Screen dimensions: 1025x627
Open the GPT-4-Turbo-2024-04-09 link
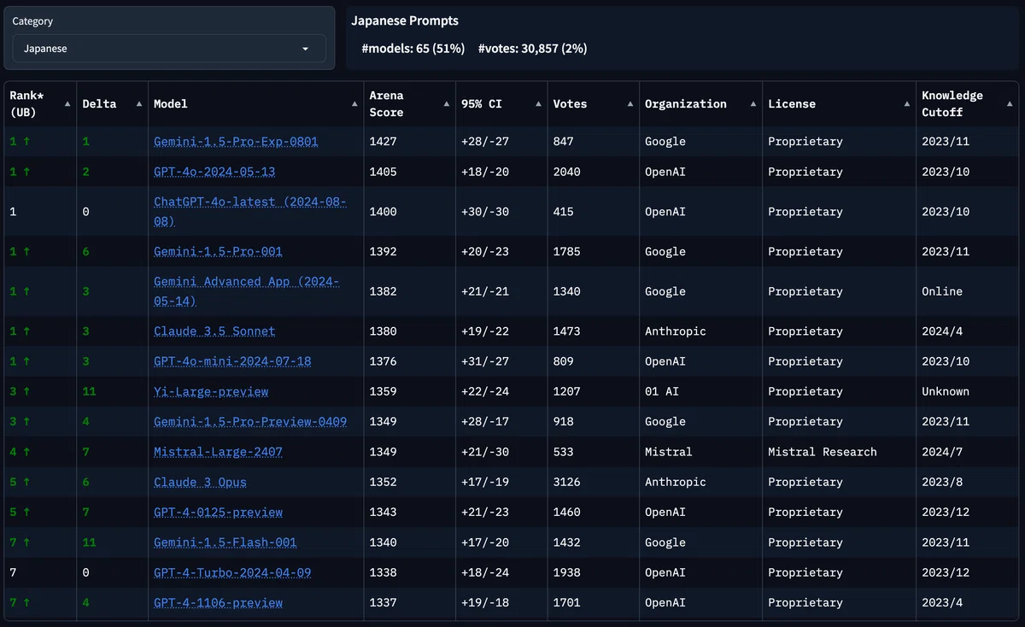tap(232, 572)
